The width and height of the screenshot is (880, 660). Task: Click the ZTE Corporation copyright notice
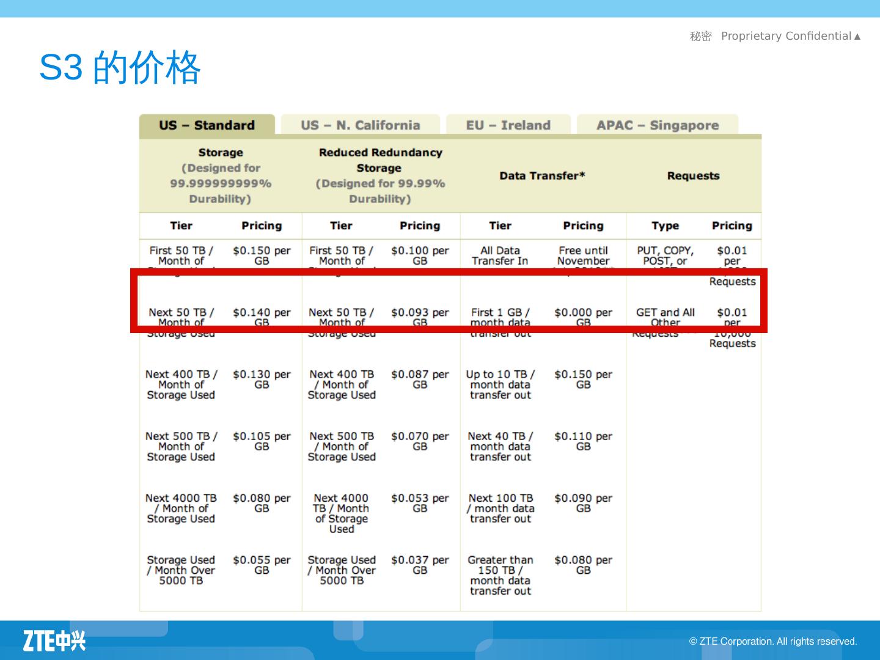click(x=773, y=641)
